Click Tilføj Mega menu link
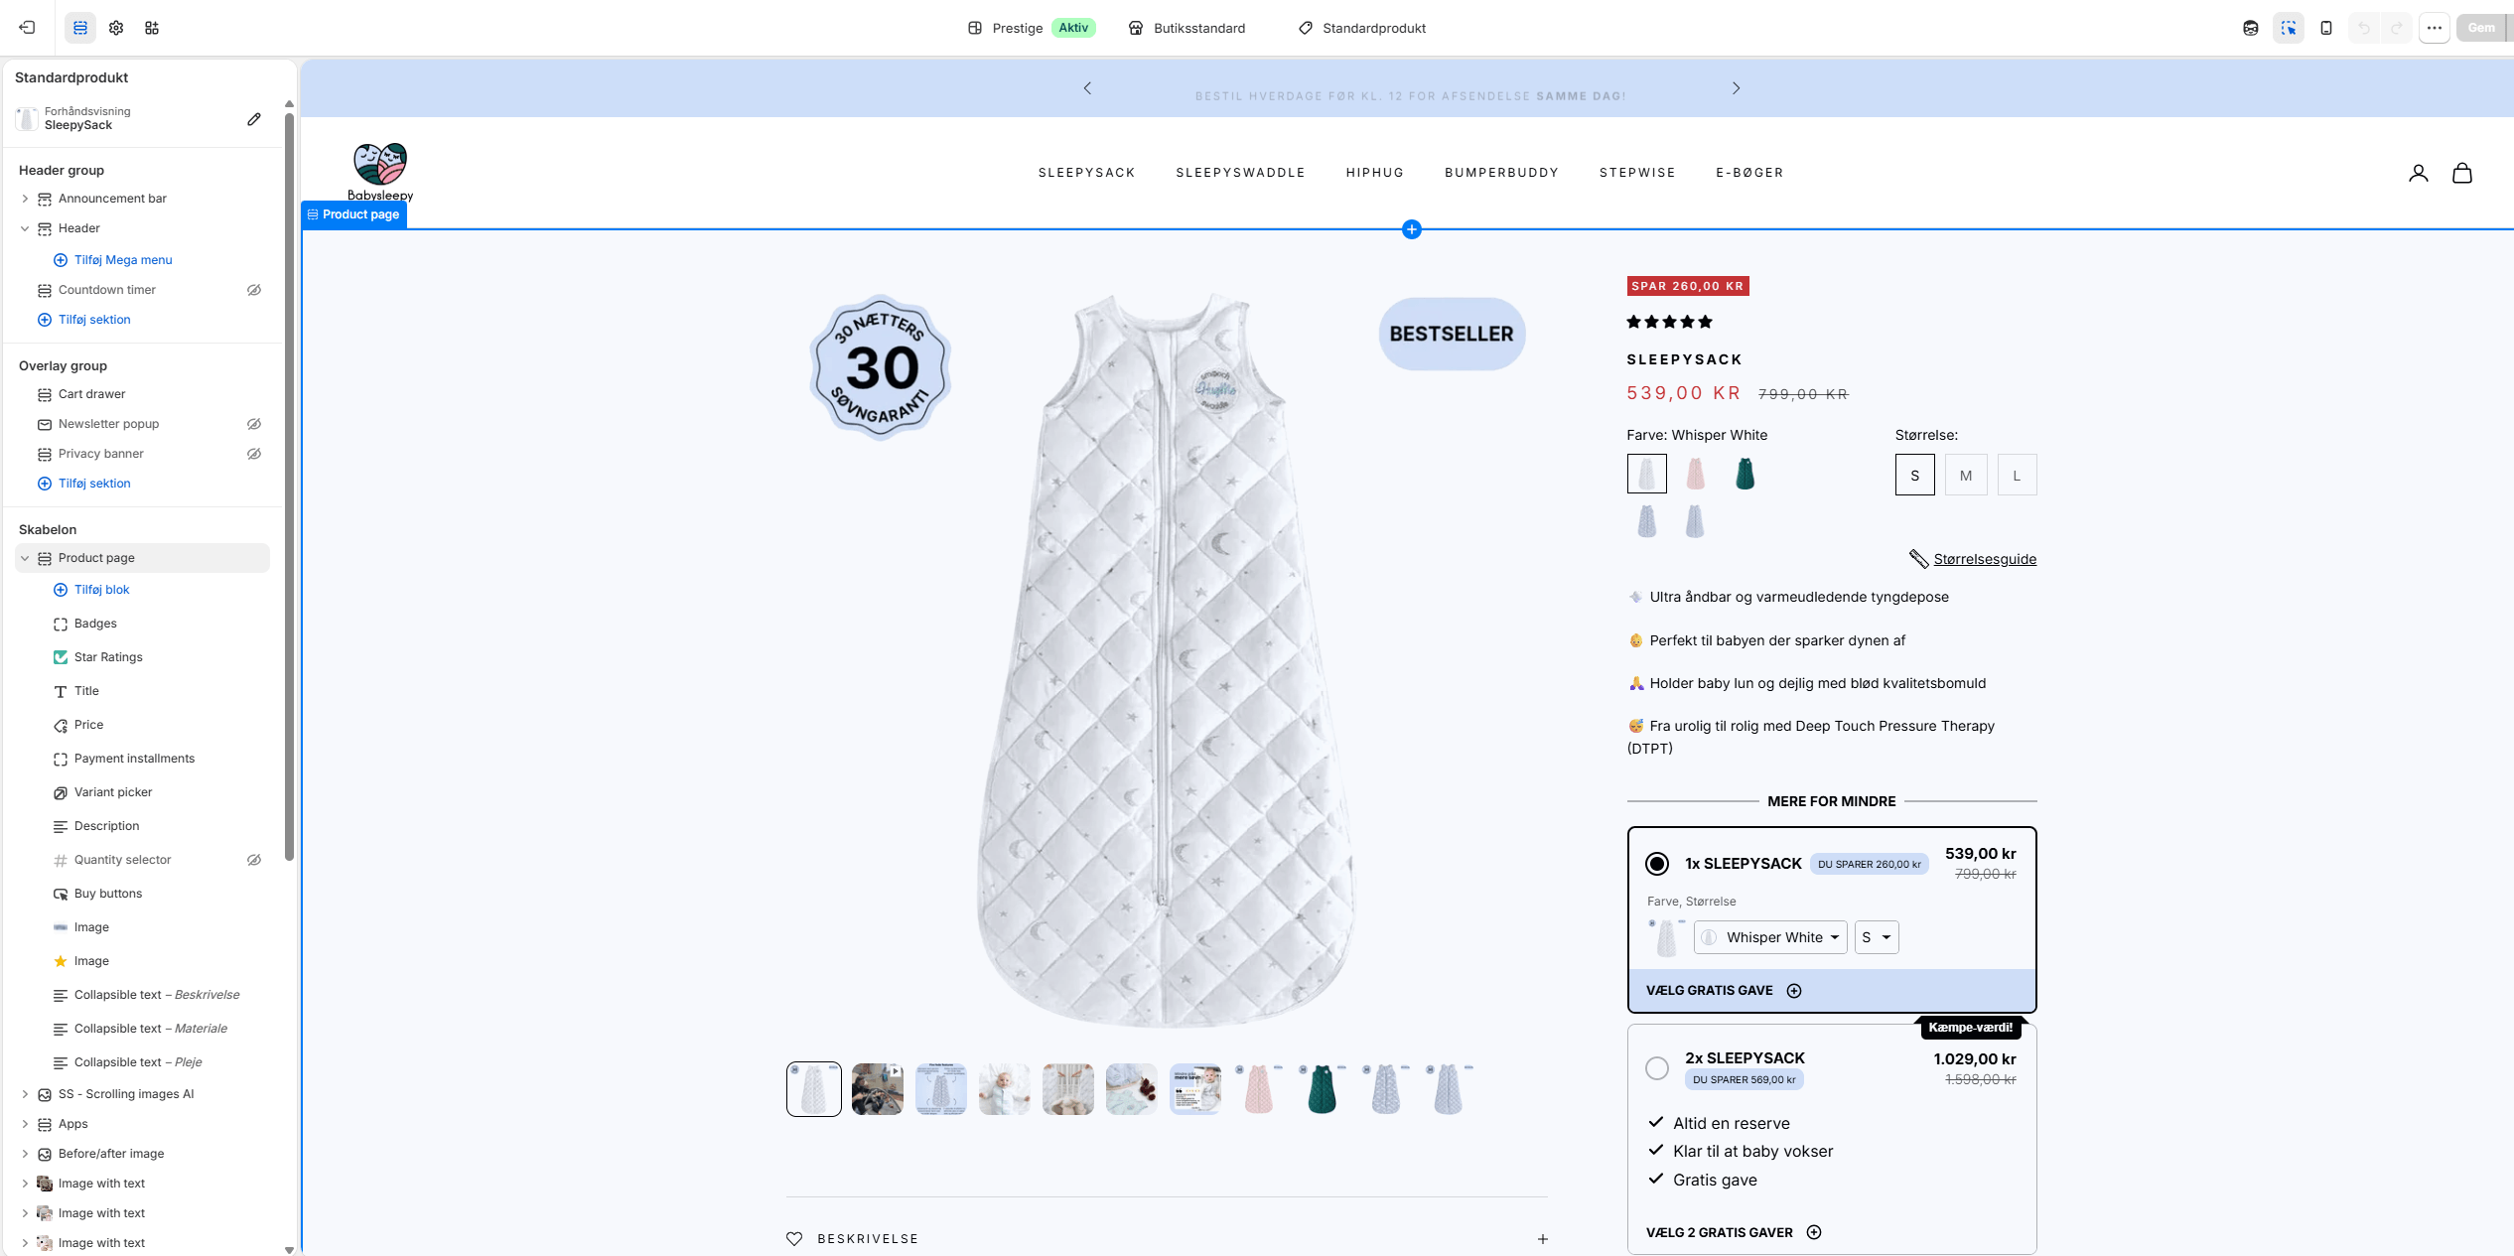Viewport: 2514px width, 1256px height. tap(122, 260)
